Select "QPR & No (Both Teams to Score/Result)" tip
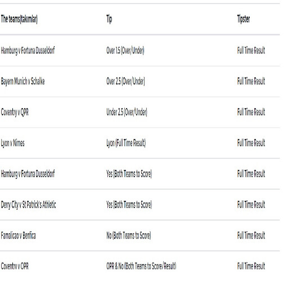The width and height of the screenshot is (288, 288). (141, 266)
